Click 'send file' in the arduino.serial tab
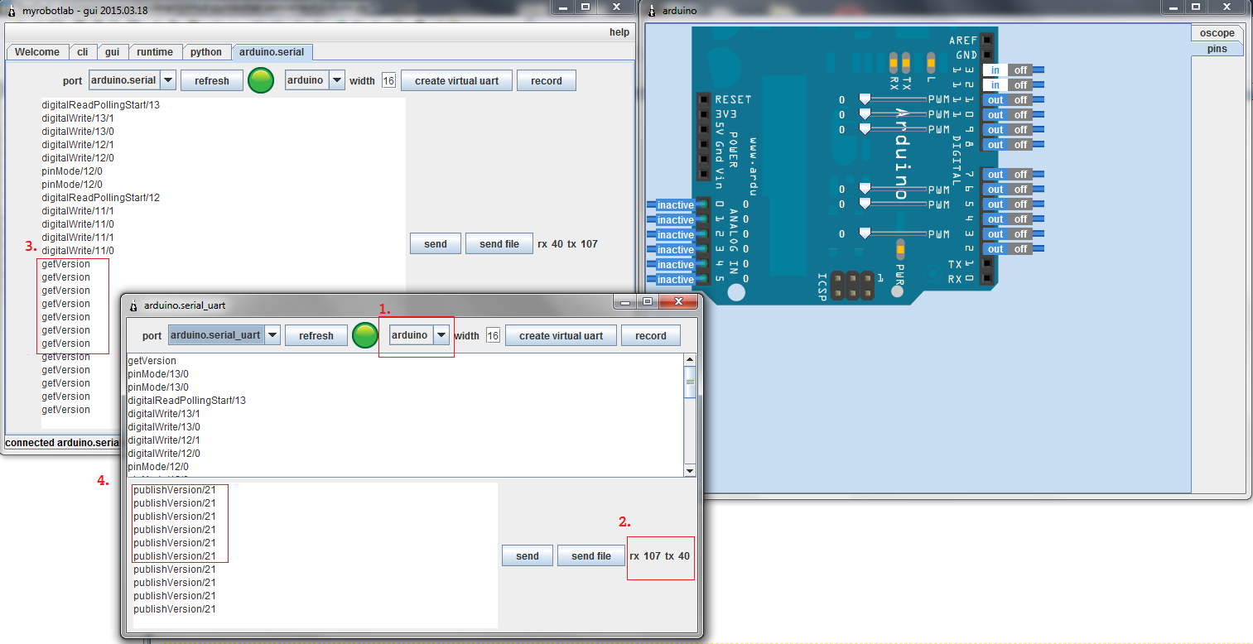This screenshot has width=1253, height=644. pos(499,244)
